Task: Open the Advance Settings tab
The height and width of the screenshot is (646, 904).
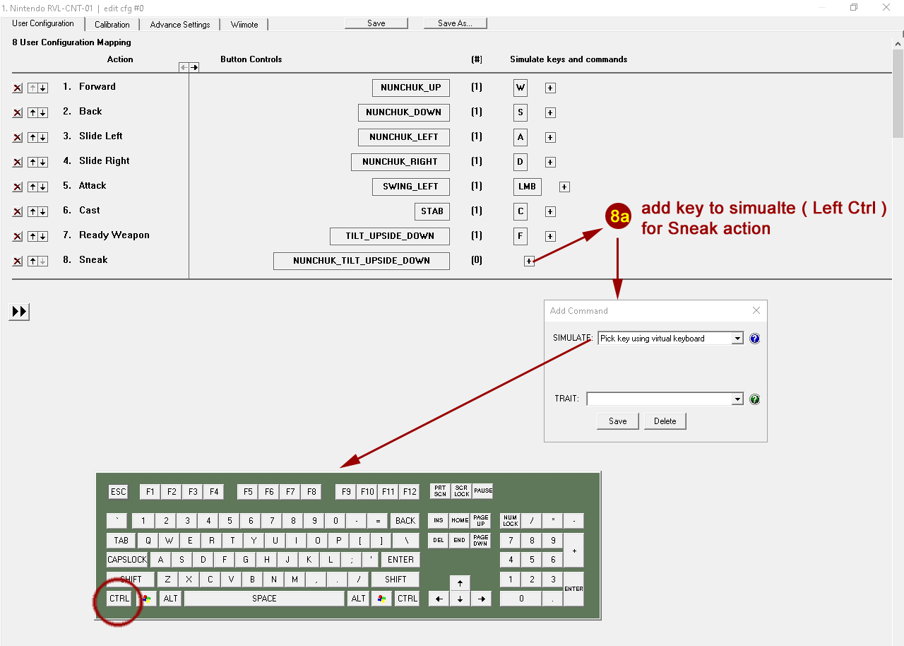Action: 179,25
